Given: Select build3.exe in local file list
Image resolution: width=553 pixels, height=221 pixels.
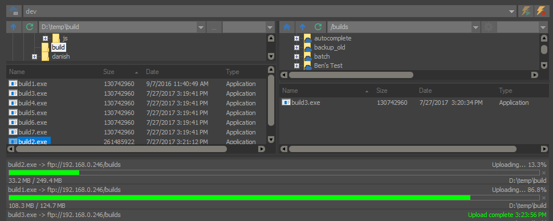Looking at the screenshot, I should pyautogui.click(x=32, y=93).
